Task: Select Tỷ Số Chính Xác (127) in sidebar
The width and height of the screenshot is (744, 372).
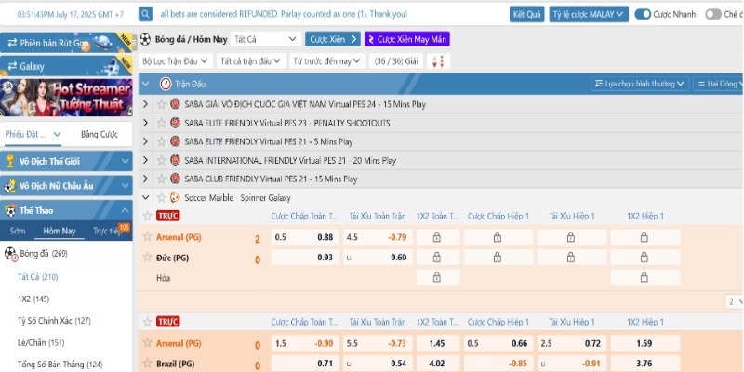Action: pyautogui.click(x=52, y=321)
